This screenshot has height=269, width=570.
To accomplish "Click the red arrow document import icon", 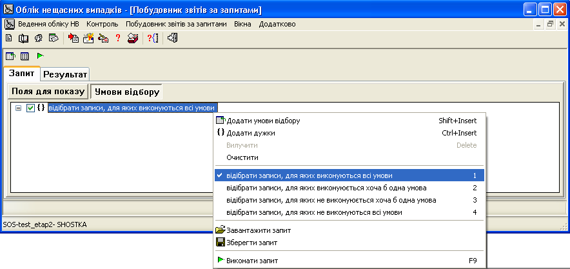I will tap(74, 38).
